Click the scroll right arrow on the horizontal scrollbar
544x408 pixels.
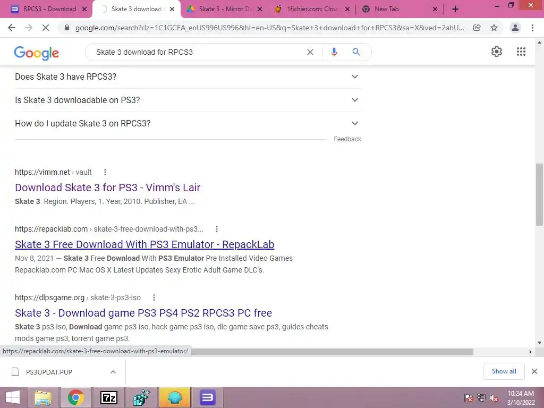530,352
